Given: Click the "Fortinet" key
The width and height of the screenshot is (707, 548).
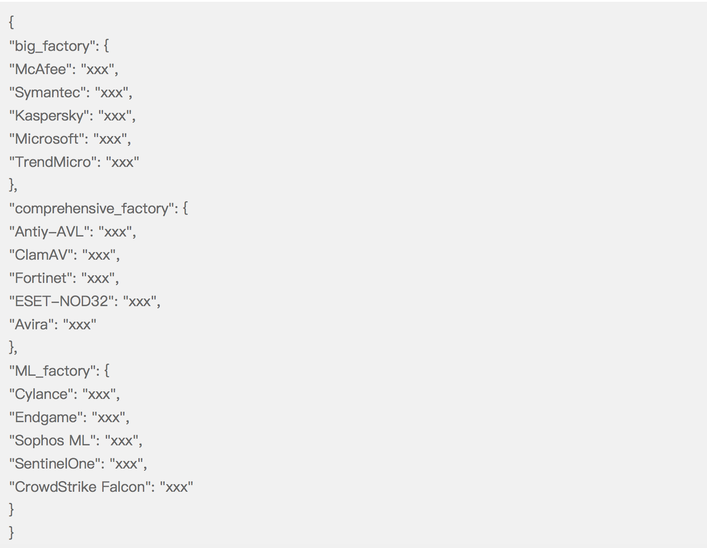Looking at the screenshot, I should click(41, 278).
